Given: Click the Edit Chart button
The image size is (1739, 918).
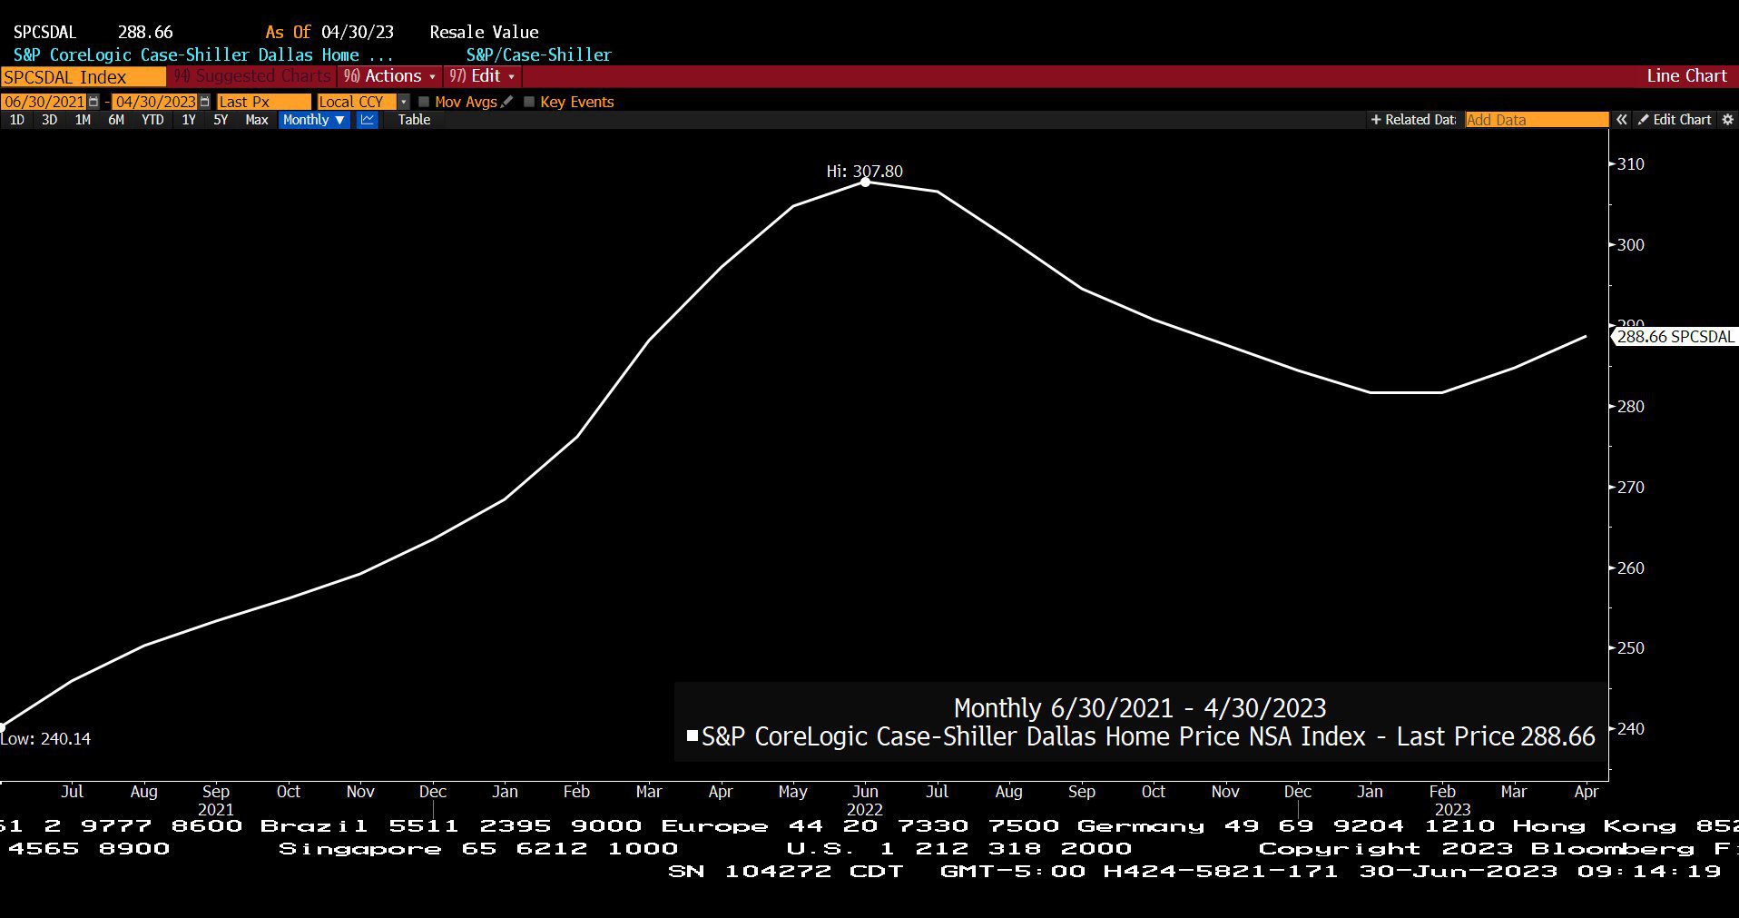Looking at the screenshot, I should pos(1675,120).
